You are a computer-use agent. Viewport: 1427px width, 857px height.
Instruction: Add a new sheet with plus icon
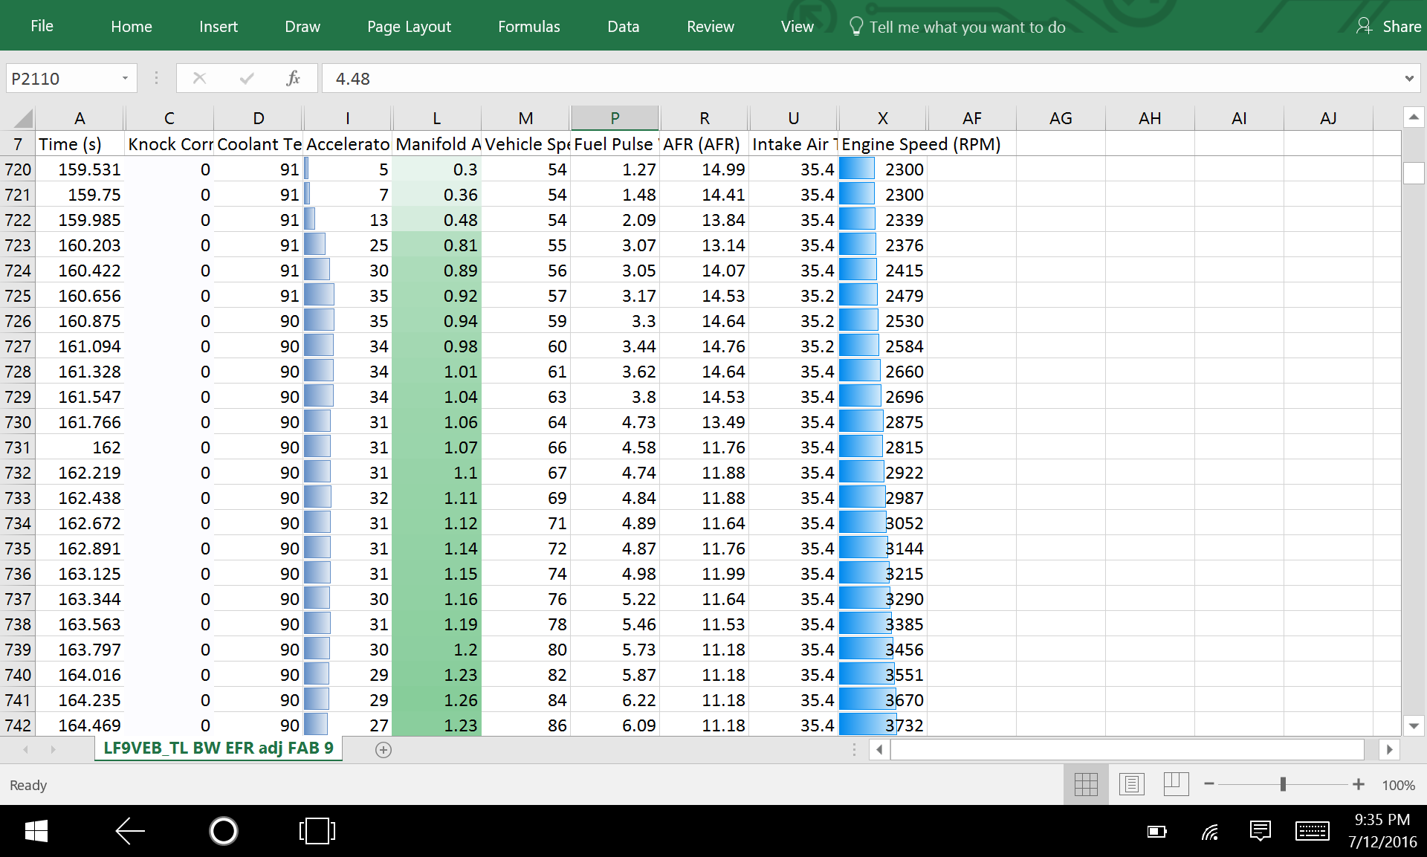pos(384,750)
